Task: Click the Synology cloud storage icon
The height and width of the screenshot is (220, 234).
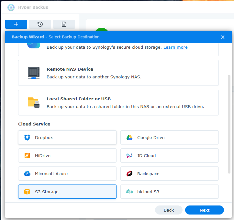Action: (x=34, y=46)
